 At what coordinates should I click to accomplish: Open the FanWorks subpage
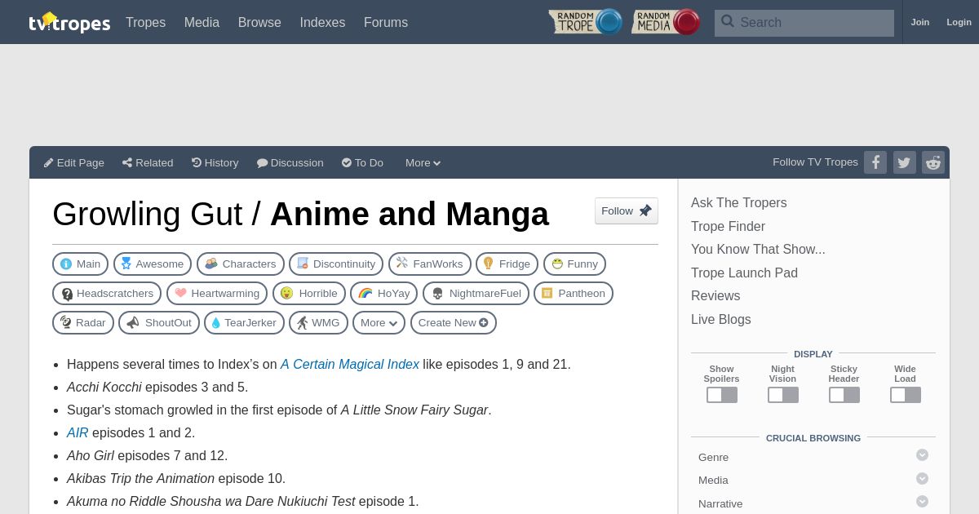pyautogui.click(x=430, y=264)
